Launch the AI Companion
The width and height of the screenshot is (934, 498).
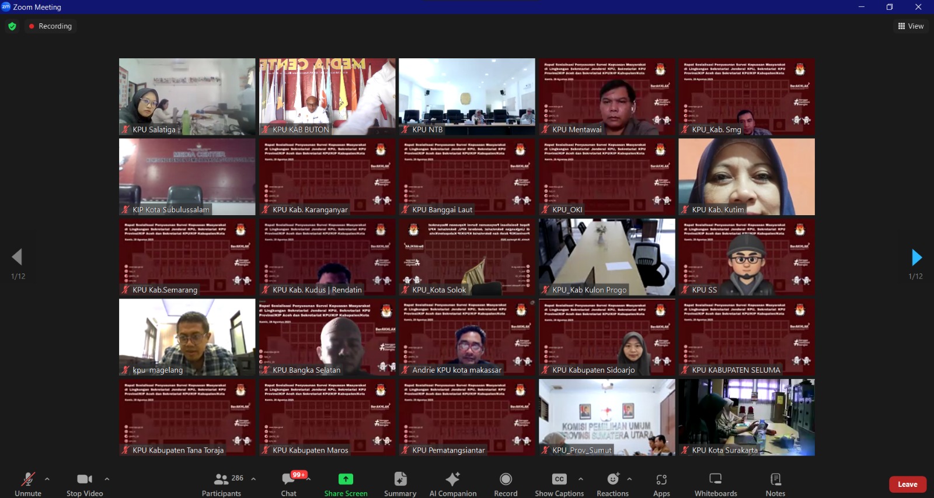(452, 479)
